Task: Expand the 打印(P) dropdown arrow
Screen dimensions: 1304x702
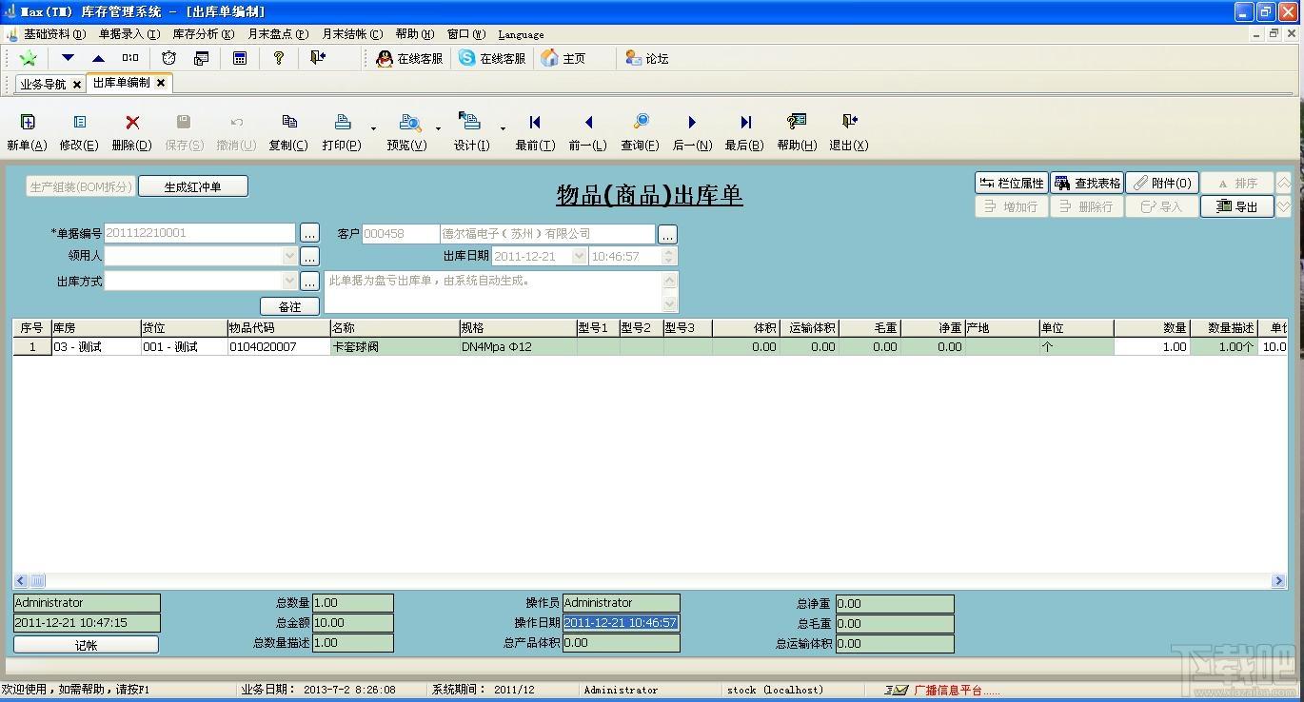Action: tap(373, 128)
